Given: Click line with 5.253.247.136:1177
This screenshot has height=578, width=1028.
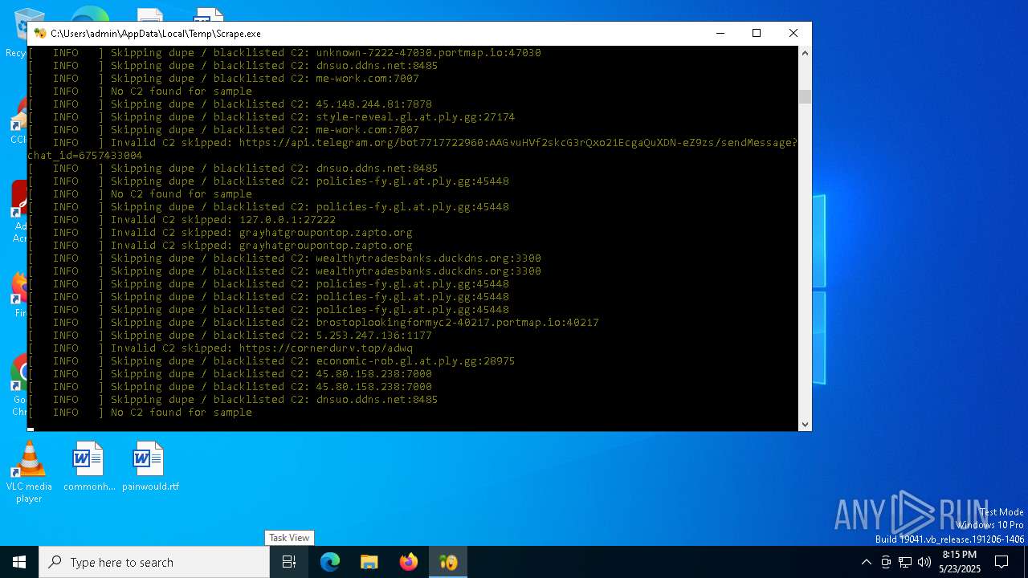Looking at the screenshot, I should [x=230, y=335].
